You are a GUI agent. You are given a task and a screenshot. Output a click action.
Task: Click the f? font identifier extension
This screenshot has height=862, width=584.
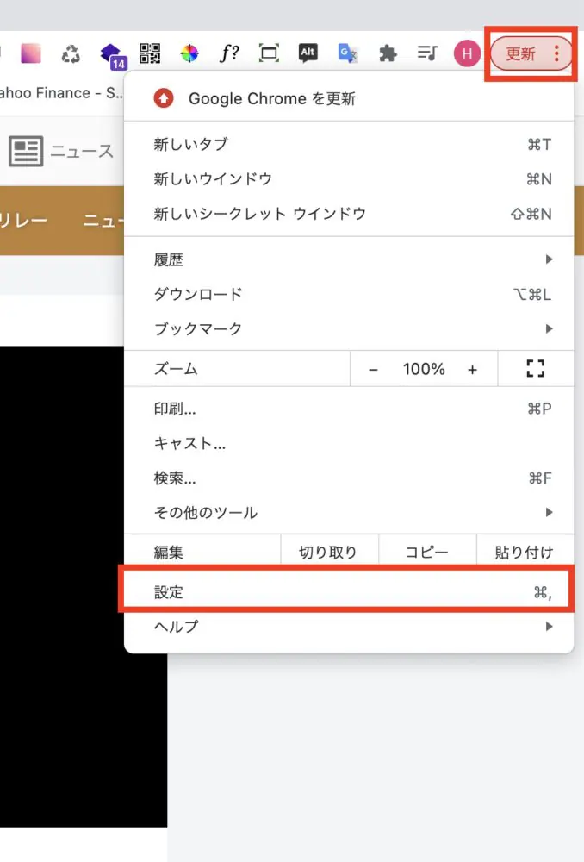pos(229,53)
